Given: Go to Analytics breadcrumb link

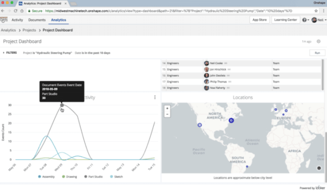Looking at the screenshot, I should click(8, 30).
